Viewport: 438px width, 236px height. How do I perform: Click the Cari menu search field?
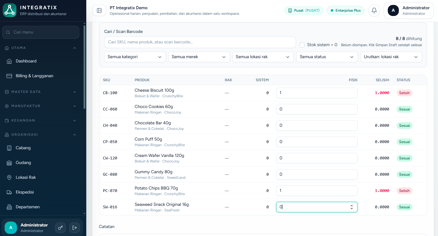(41, 32)
